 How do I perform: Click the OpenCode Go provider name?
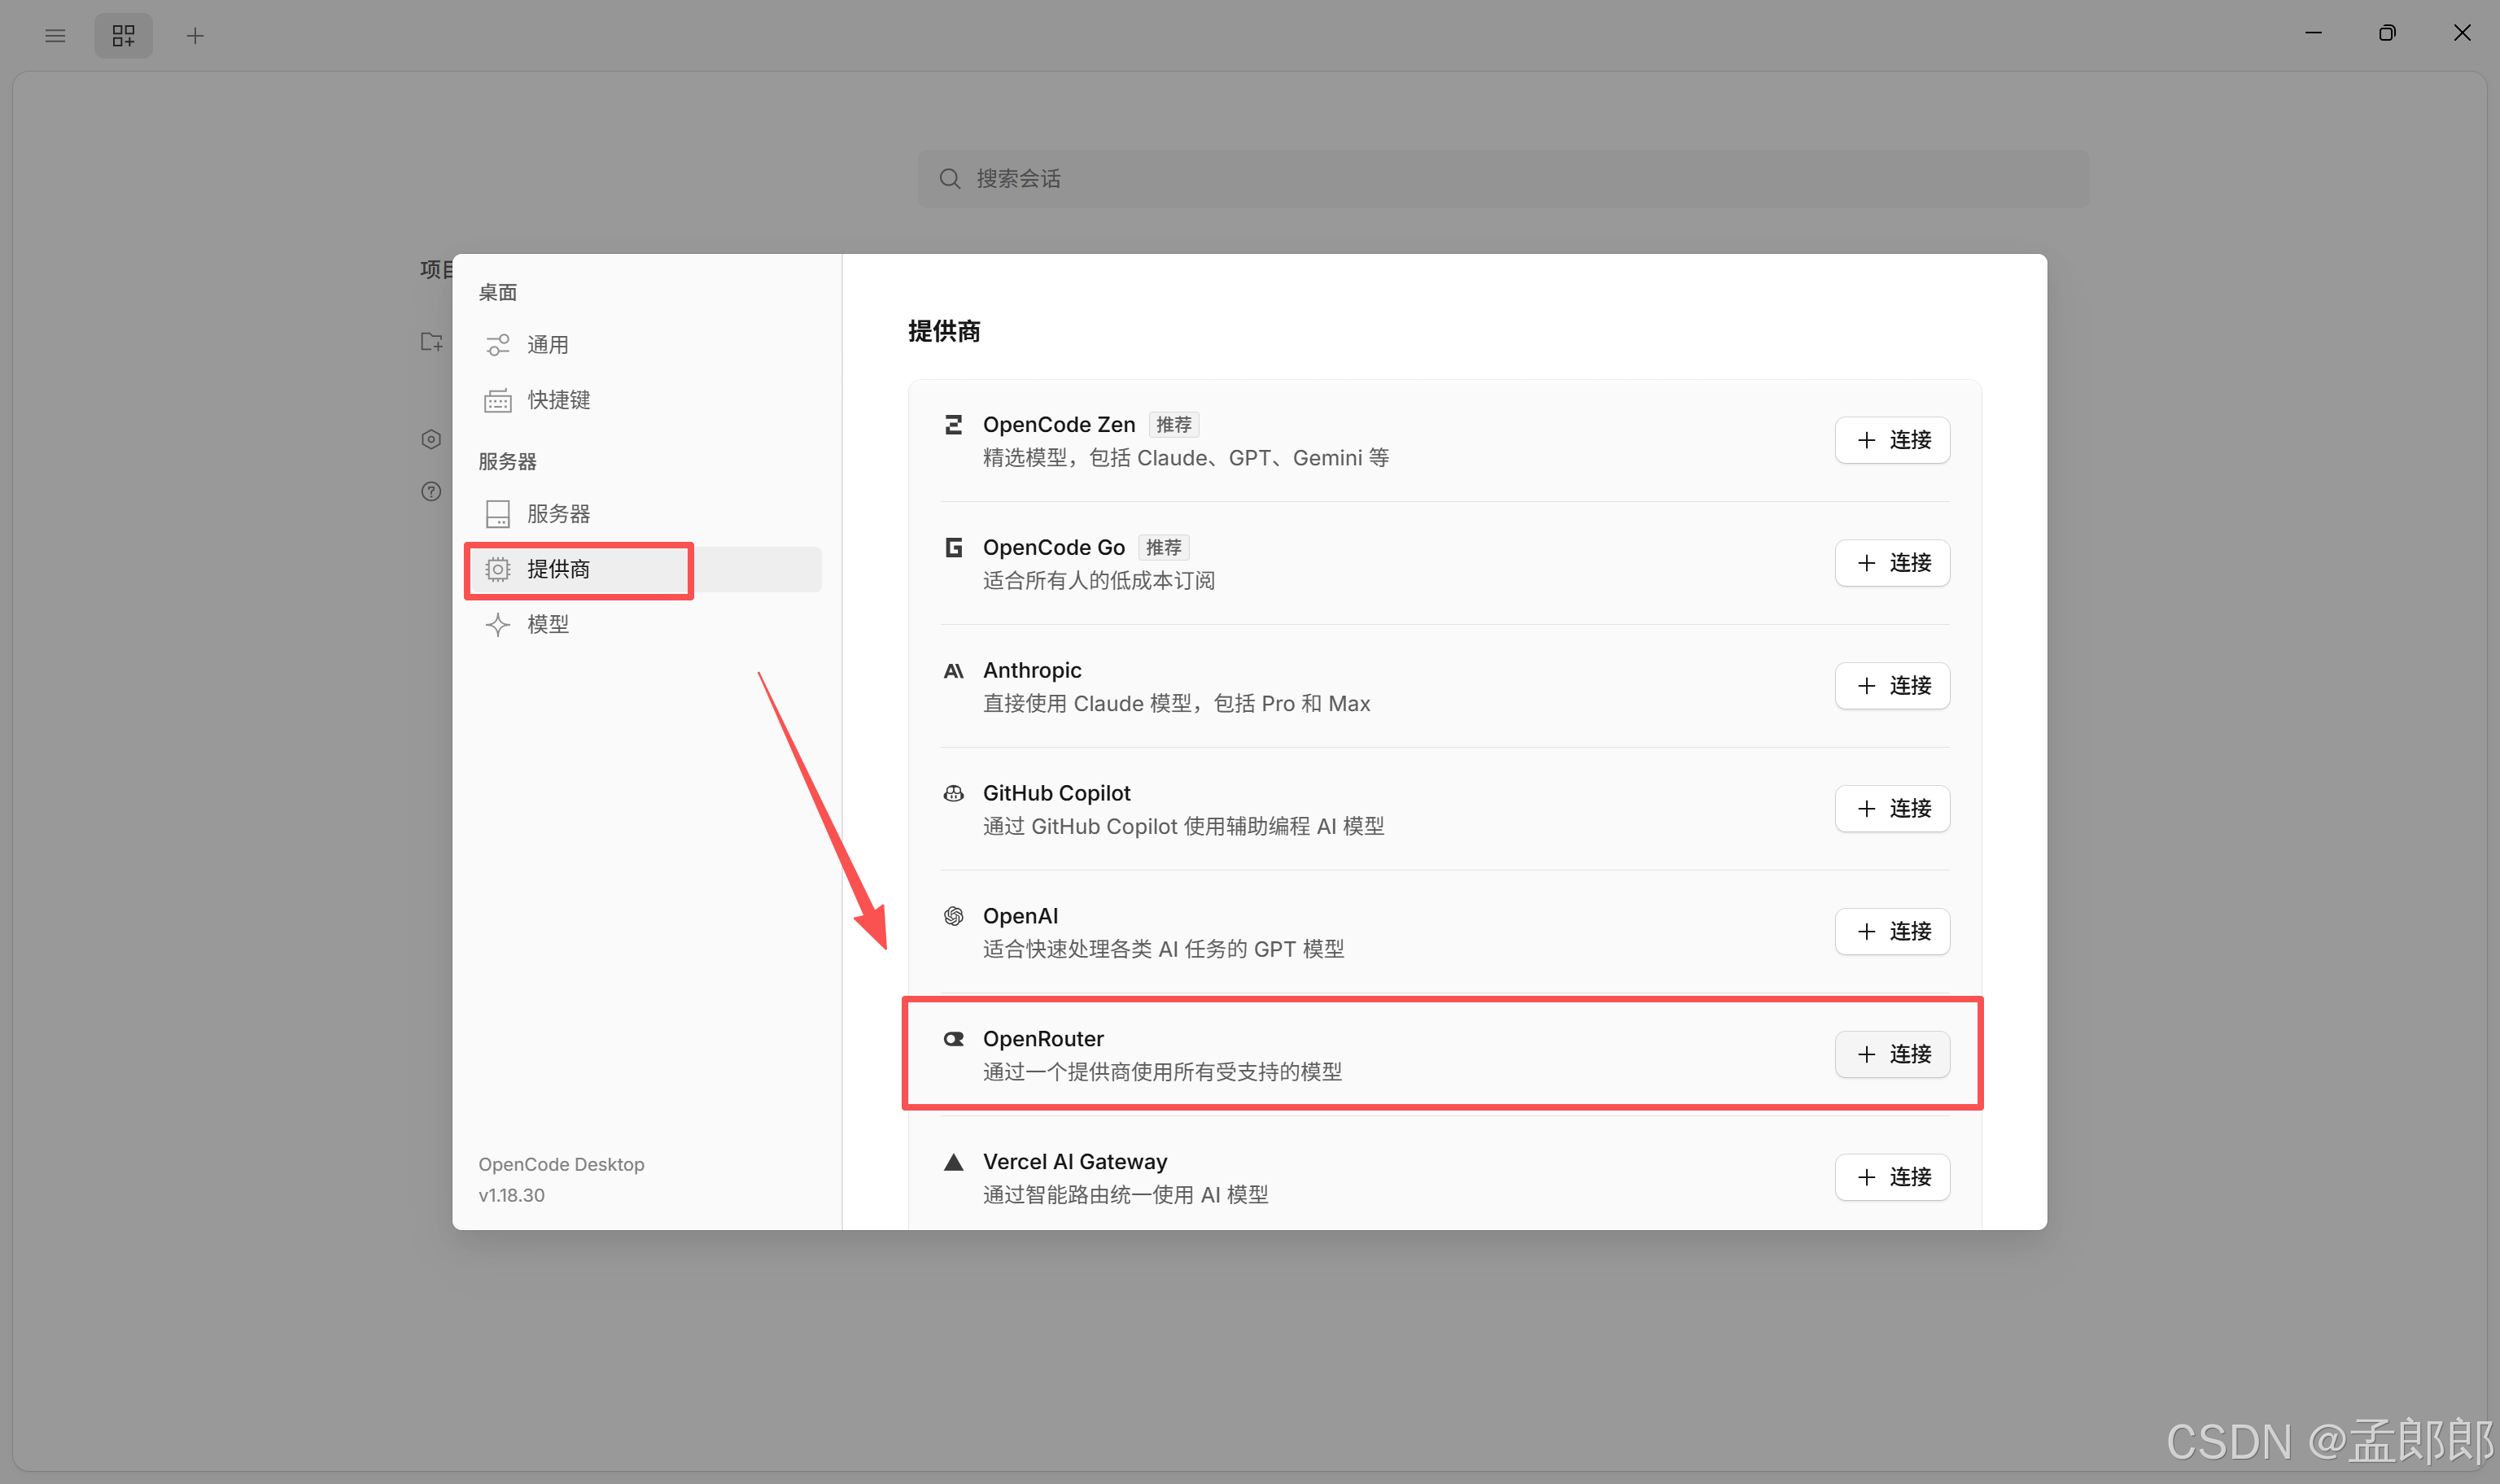[1054, 547]
